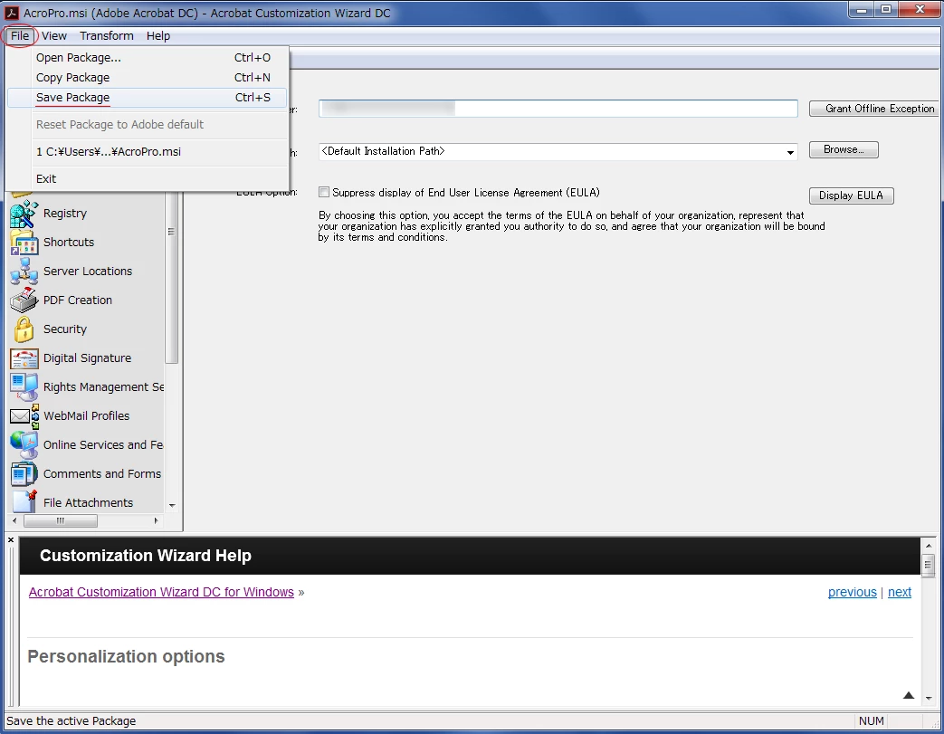Viewport: 944px width, 734px height.
Task: Follow Acrobat Customization Wizard DC for Windows link
Action: click(161, 592)
